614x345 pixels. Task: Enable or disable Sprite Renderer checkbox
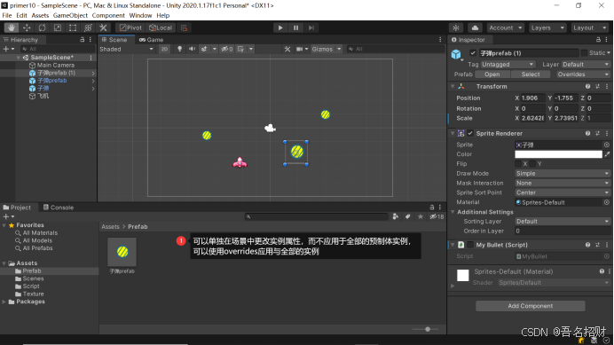(x=470, y=134)
